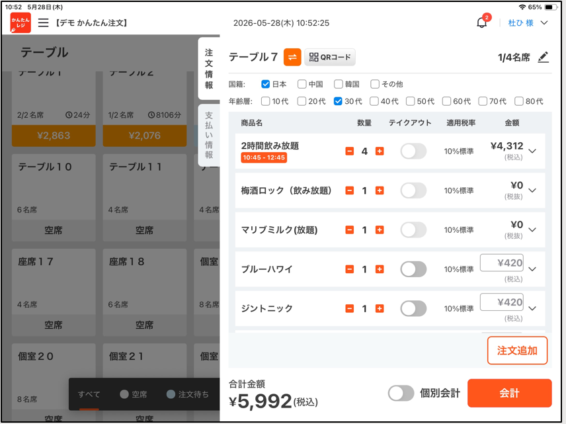The height and width of the screenshot is (424, 566).
Task: Toggle takeout for ジントニック
Action: click(x=413, y=308)
